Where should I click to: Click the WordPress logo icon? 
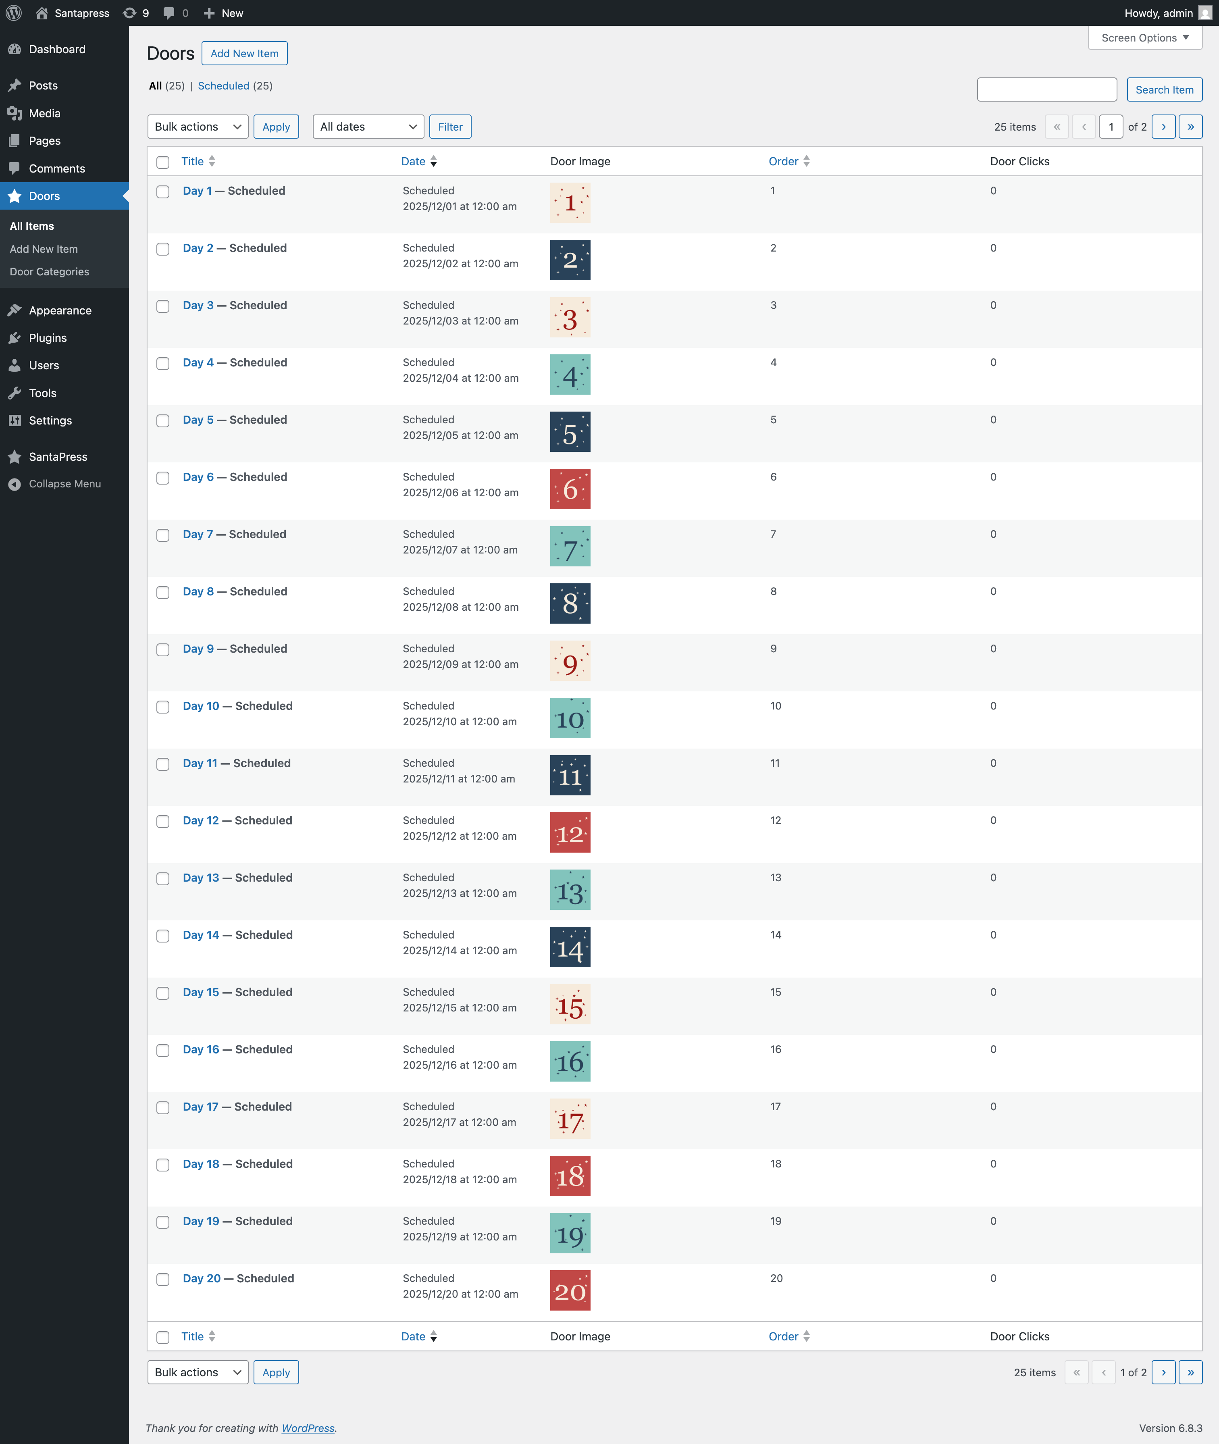coord(14,13)
